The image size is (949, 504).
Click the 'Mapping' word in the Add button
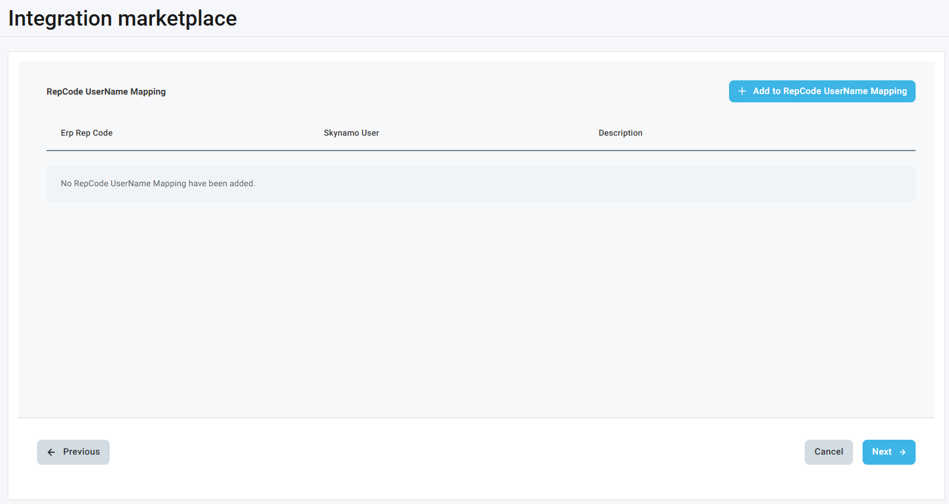(888, 91)
